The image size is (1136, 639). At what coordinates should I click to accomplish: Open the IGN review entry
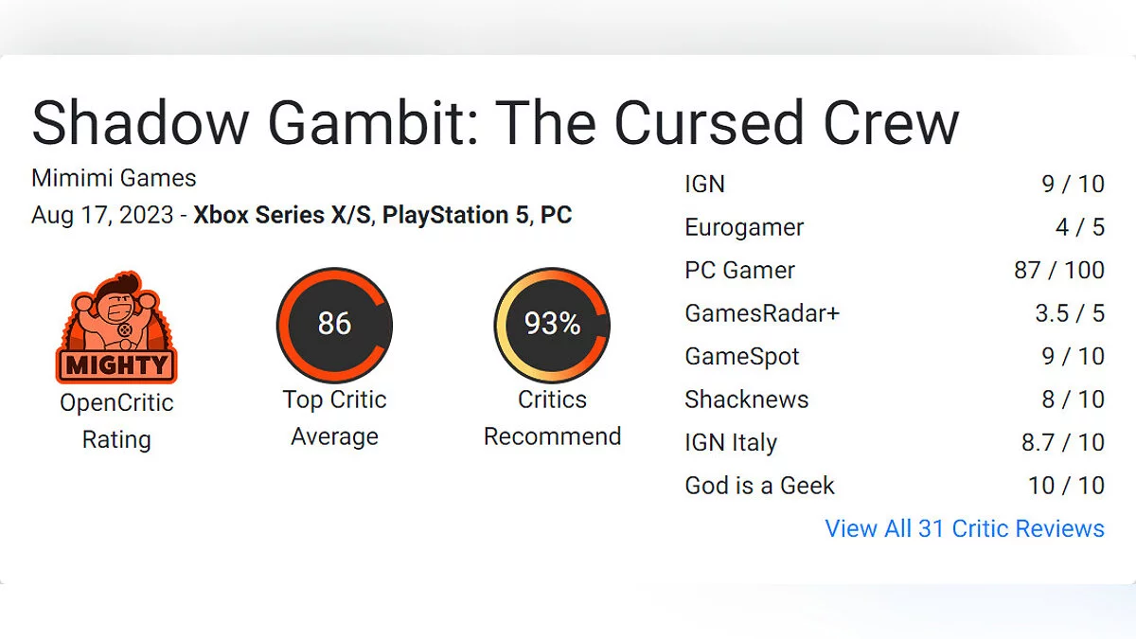click(x=704, y=184)
